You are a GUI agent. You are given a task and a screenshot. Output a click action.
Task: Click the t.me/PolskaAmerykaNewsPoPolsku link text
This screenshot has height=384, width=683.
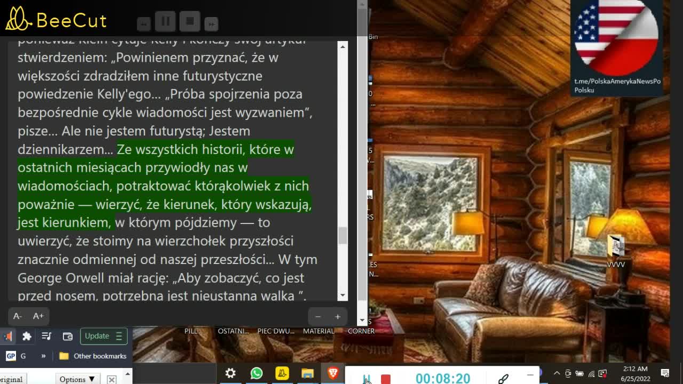coord(617,85)
